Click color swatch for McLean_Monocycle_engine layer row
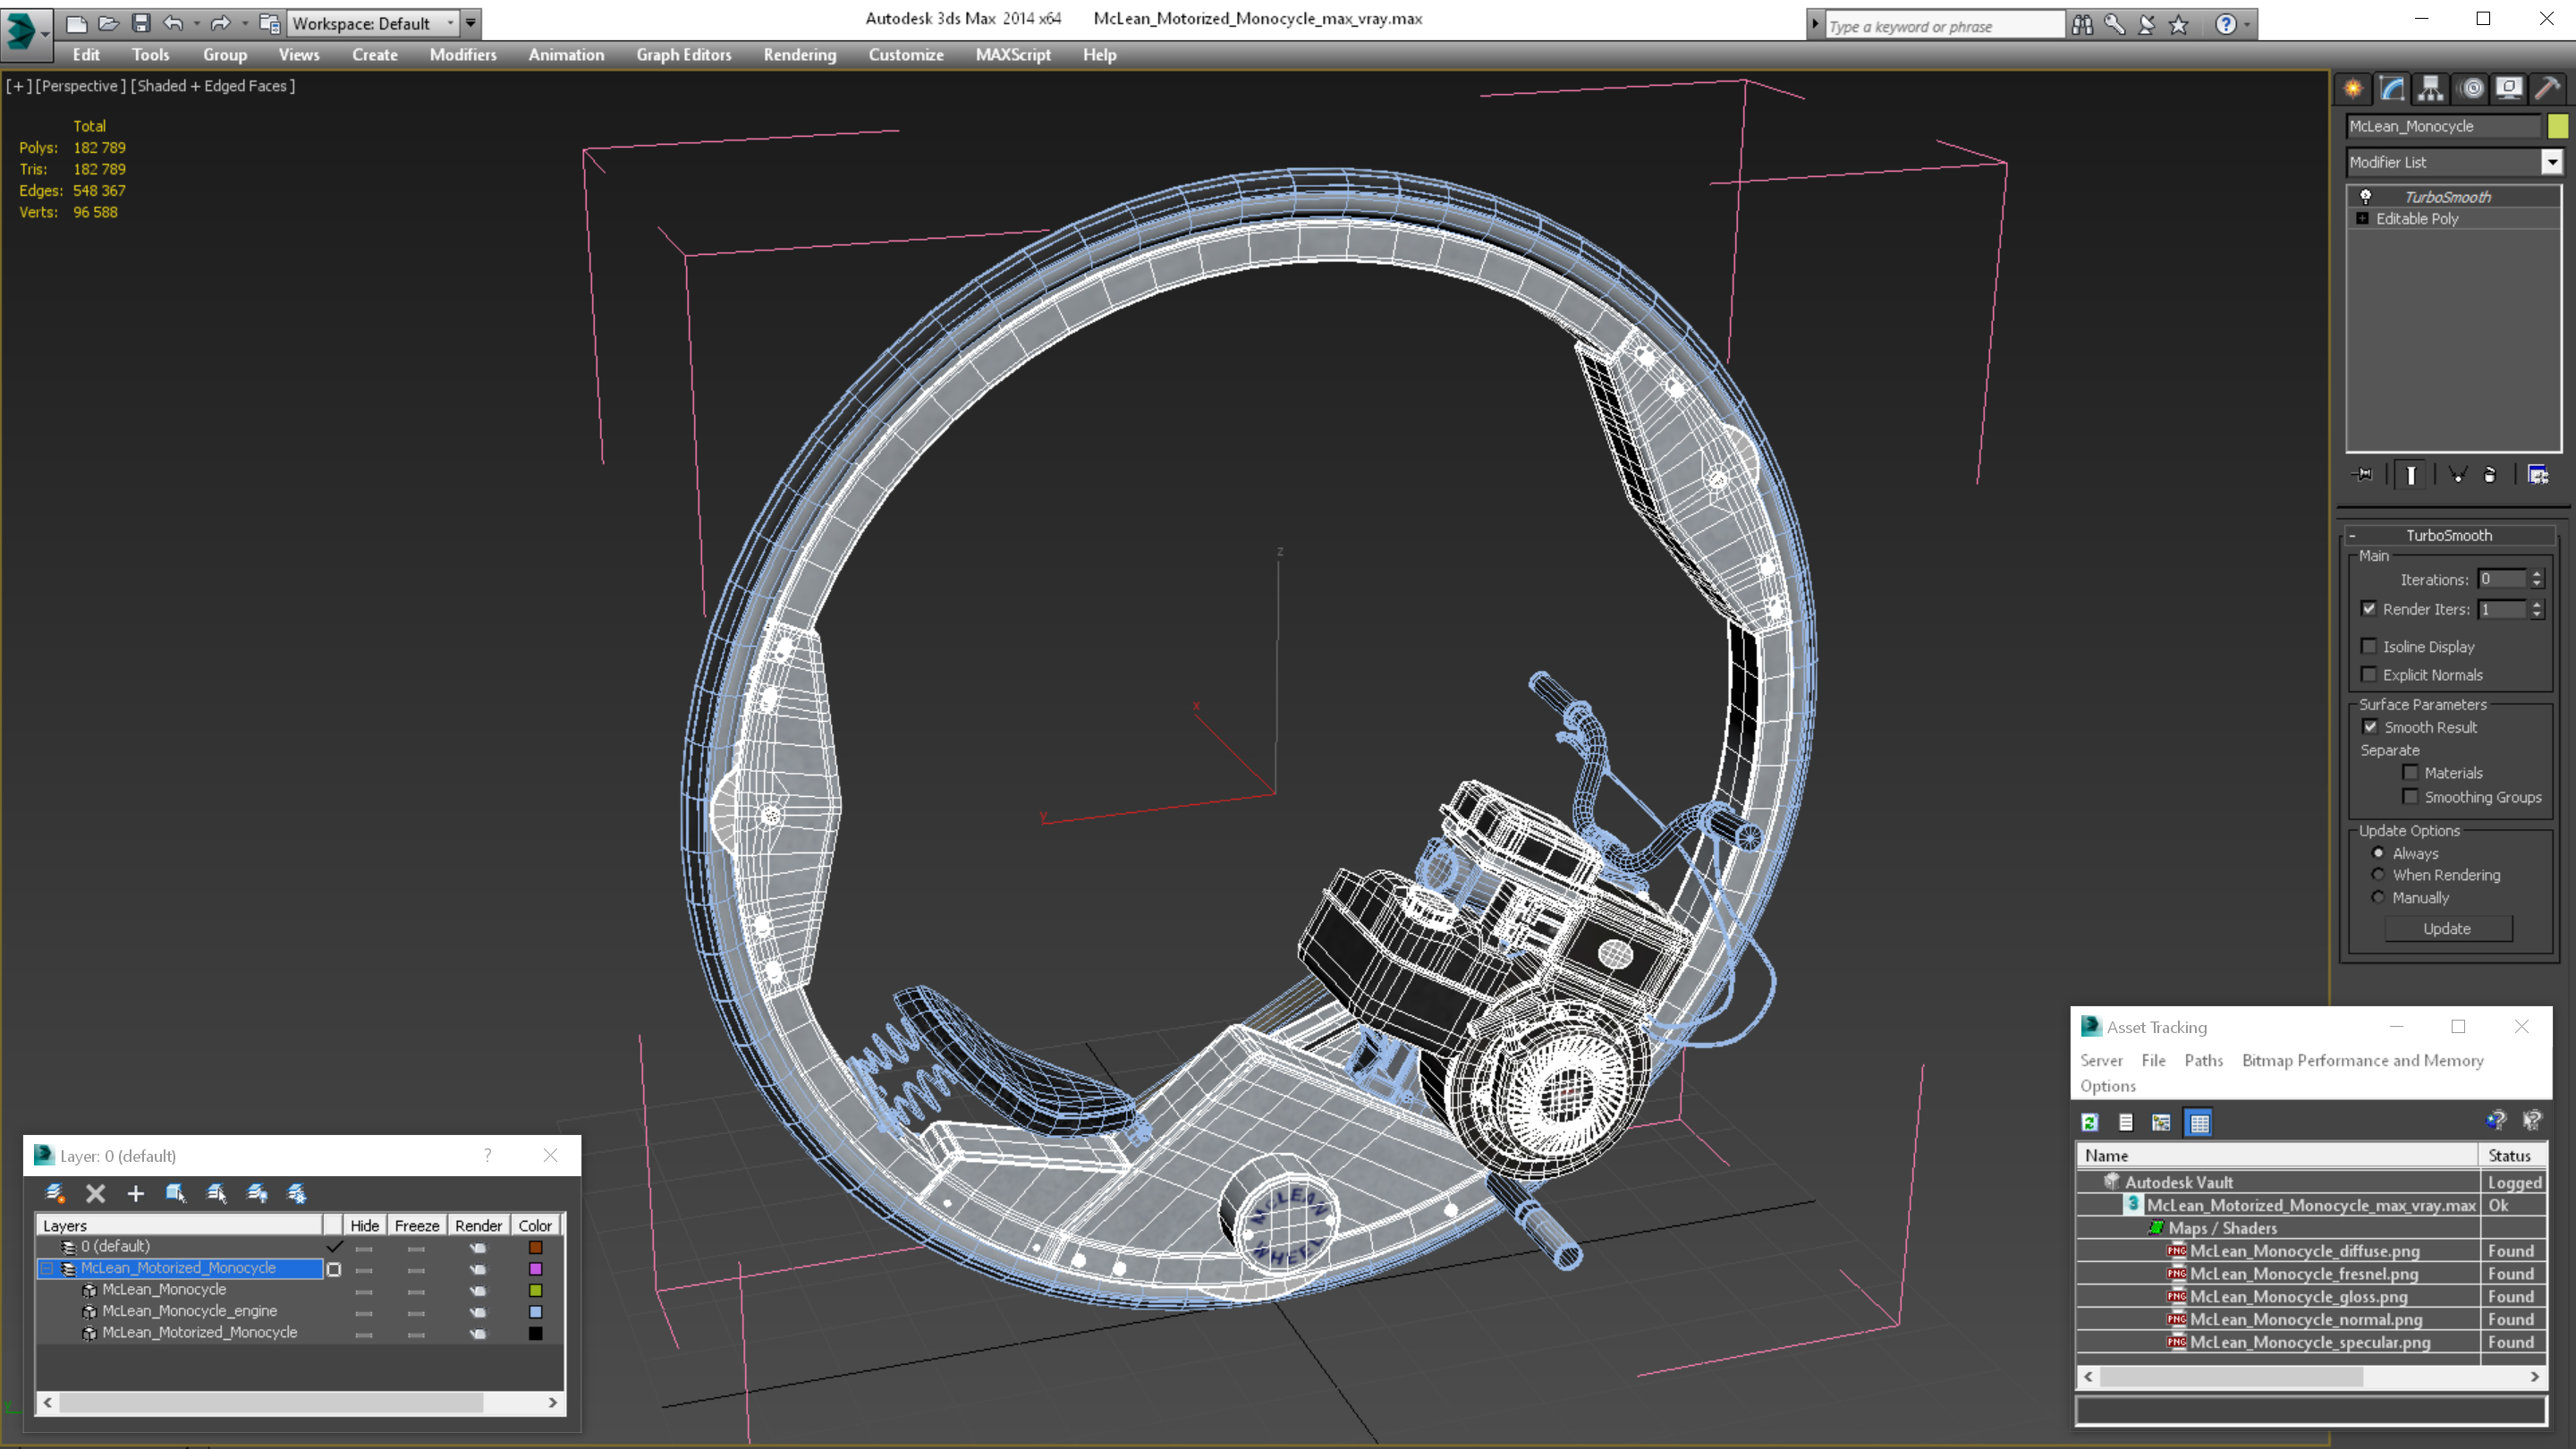Image resolution: width=2576 pixels, height=1449 pixels. coord(535,1311)
